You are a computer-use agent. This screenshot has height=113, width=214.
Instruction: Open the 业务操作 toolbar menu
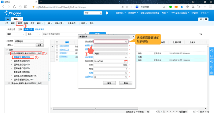pos(73,23)
